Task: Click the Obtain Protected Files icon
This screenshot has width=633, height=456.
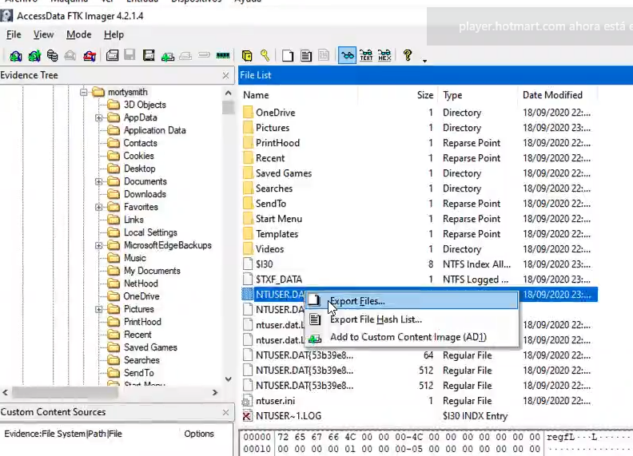Action: [x=247, y=56]
